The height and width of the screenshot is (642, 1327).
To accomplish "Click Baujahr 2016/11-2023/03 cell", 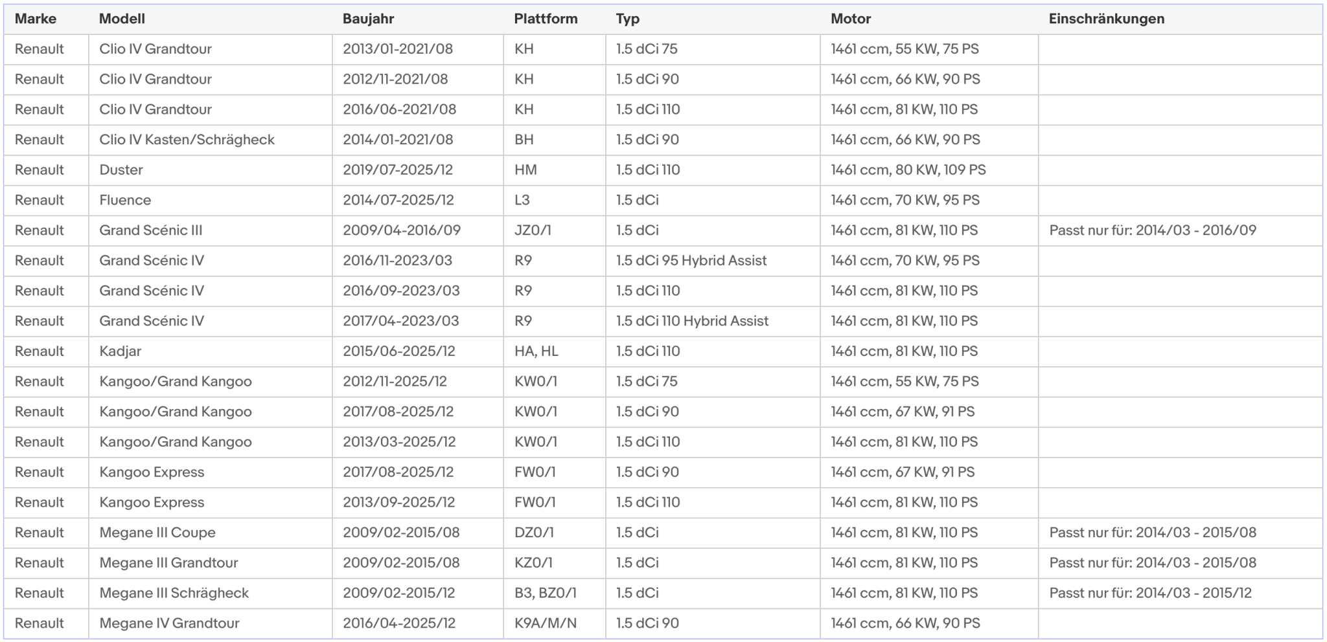I will tap(418, 261).
